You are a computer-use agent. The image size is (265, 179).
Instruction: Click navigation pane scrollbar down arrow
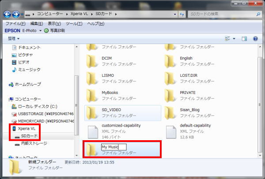pos(76,155)
